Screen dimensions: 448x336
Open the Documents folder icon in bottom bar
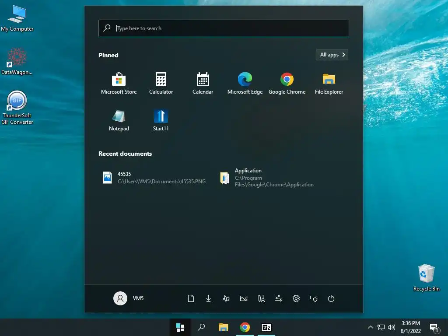coord(191,298)
